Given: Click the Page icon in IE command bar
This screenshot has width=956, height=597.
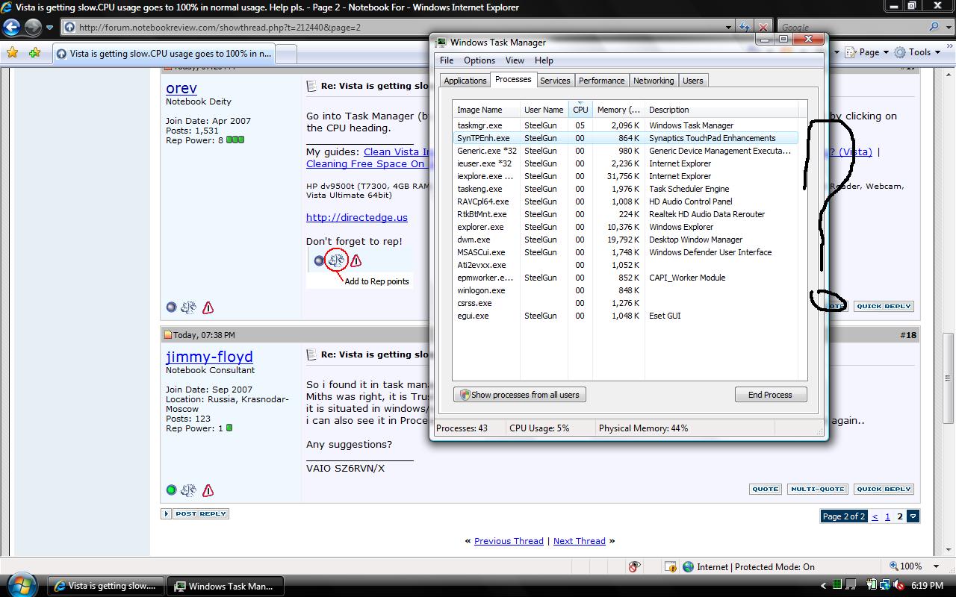Looking at the screenshot, I should [x=850, y=52].
